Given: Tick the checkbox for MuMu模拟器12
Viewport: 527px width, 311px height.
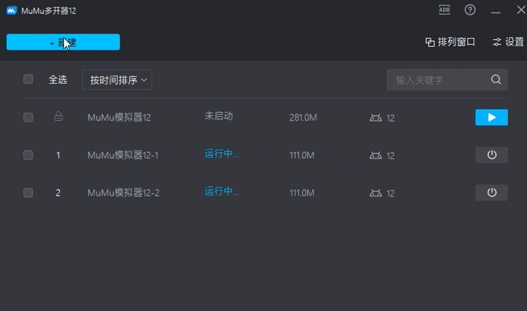Looking at the screenshot, I should [28, 117].
